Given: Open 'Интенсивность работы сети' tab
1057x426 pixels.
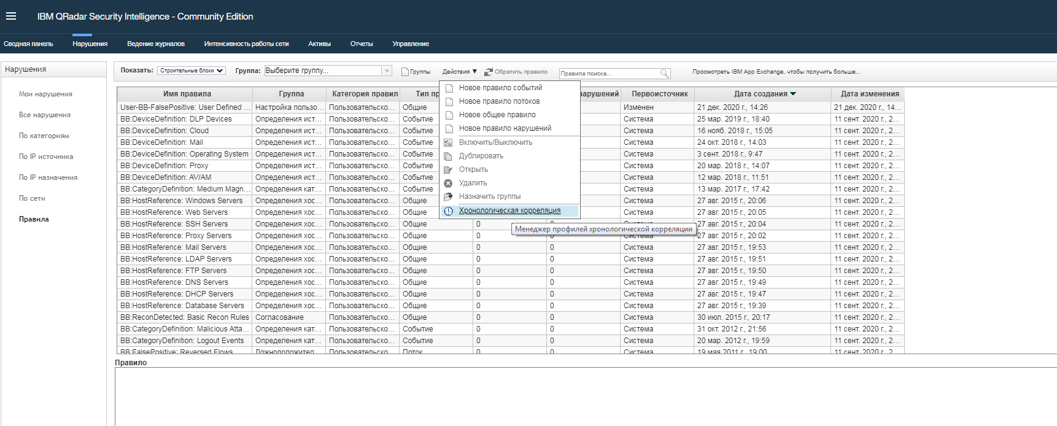Looking at the screenshot, I should tap(246, 44).
